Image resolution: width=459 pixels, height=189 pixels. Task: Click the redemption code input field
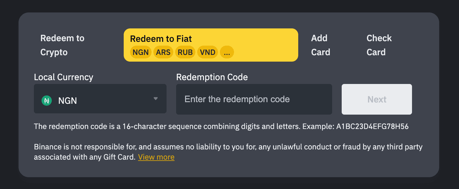tap(254, 99)
